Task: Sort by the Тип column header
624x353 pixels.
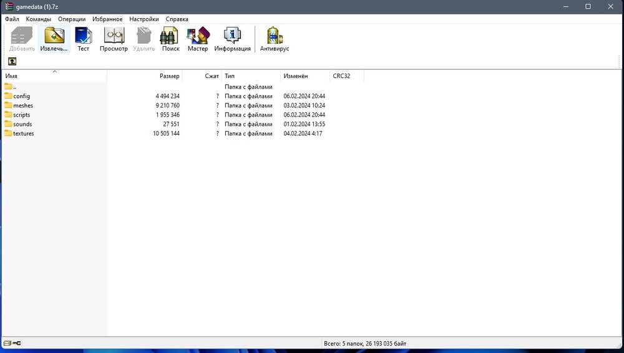Action: pyautogui.click(x=251, y=76)
